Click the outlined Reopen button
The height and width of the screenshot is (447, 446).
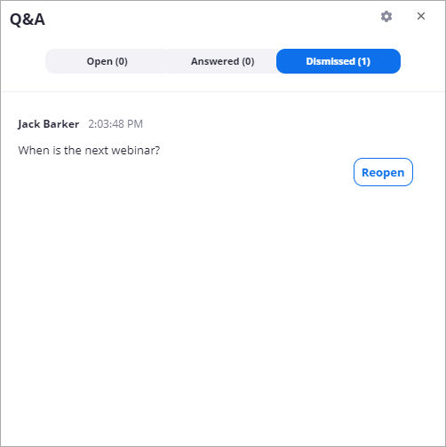tap(383, 172)
